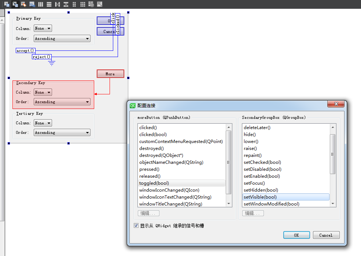The image size is (361, 256).
Task: Activate Edit Signals/Slots mode
Action: pos(15,4)
